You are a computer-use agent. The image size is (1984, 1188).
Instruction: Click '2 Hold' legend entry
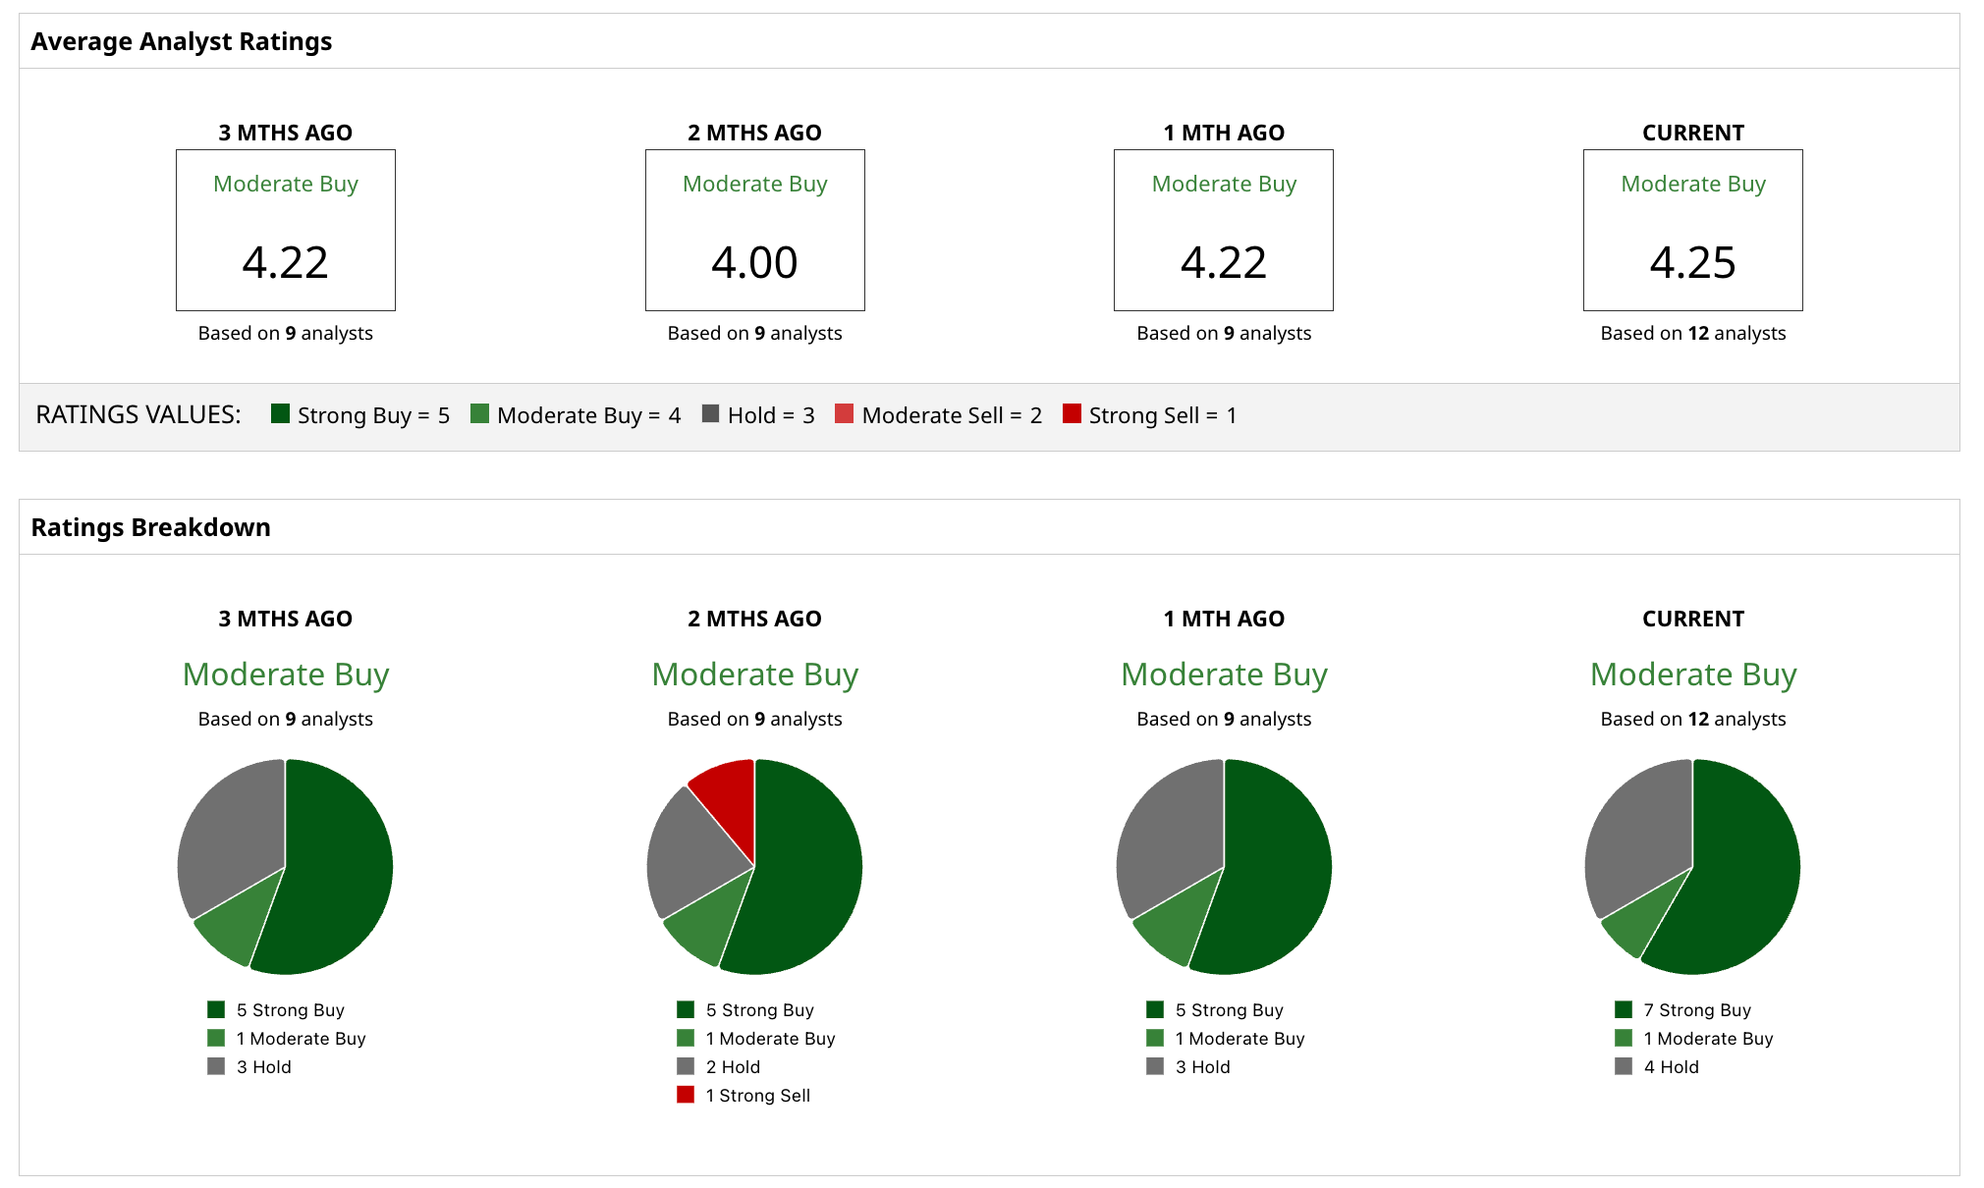733,1067
